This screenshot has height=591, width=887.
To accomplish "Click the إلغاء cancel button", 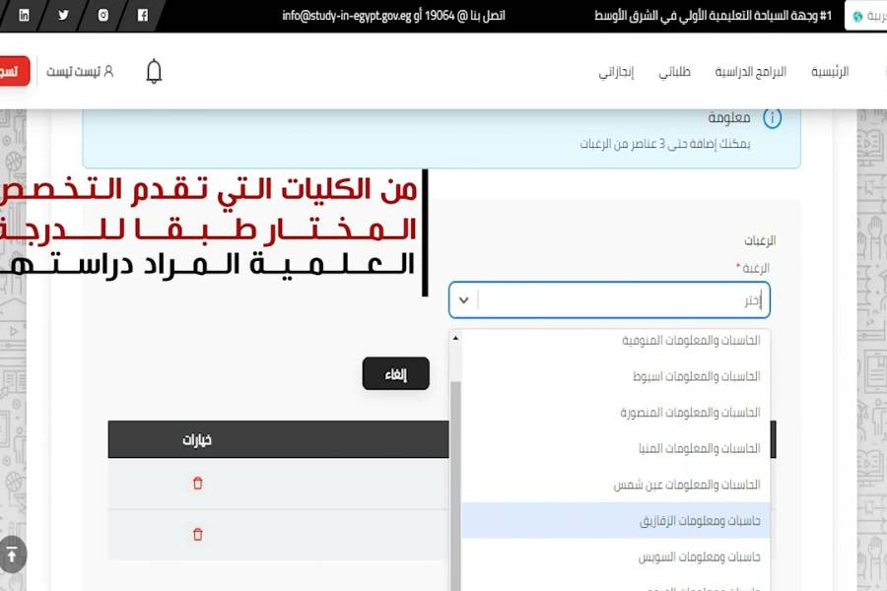I will tap(396, 374).
